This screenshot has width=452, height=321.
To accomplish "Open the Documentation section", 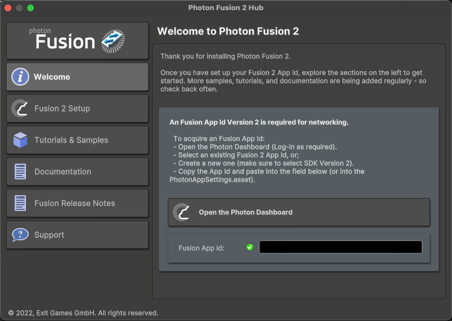I will click(x=77, y=172).
